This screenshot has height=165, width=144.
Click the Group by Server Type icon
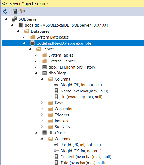click(x=22, y=11)
